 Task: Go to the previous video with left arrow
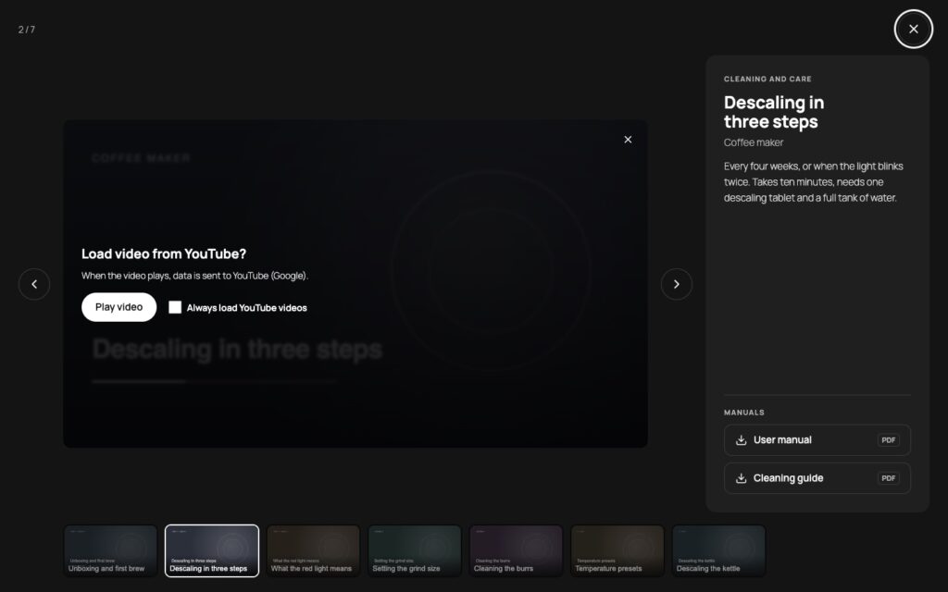(34, 284)
